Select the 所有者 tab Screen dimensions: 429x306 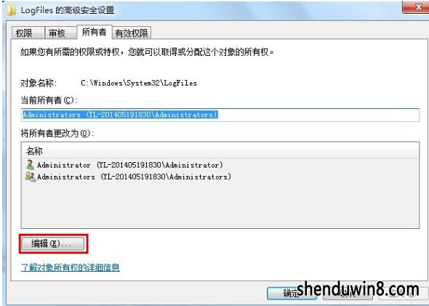[x=94, y=32]
